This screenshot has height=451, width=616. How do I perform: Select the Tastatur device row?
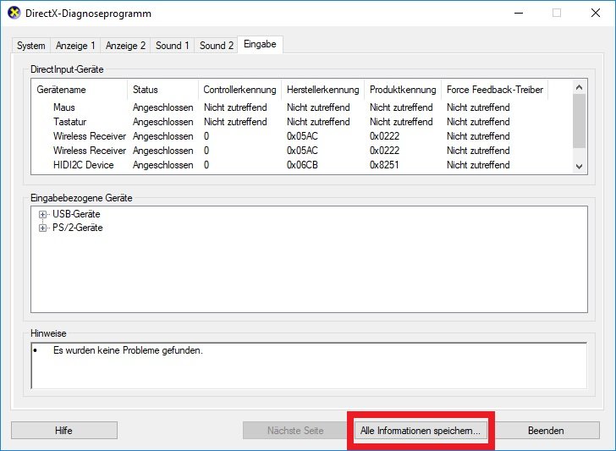point(302,122)
